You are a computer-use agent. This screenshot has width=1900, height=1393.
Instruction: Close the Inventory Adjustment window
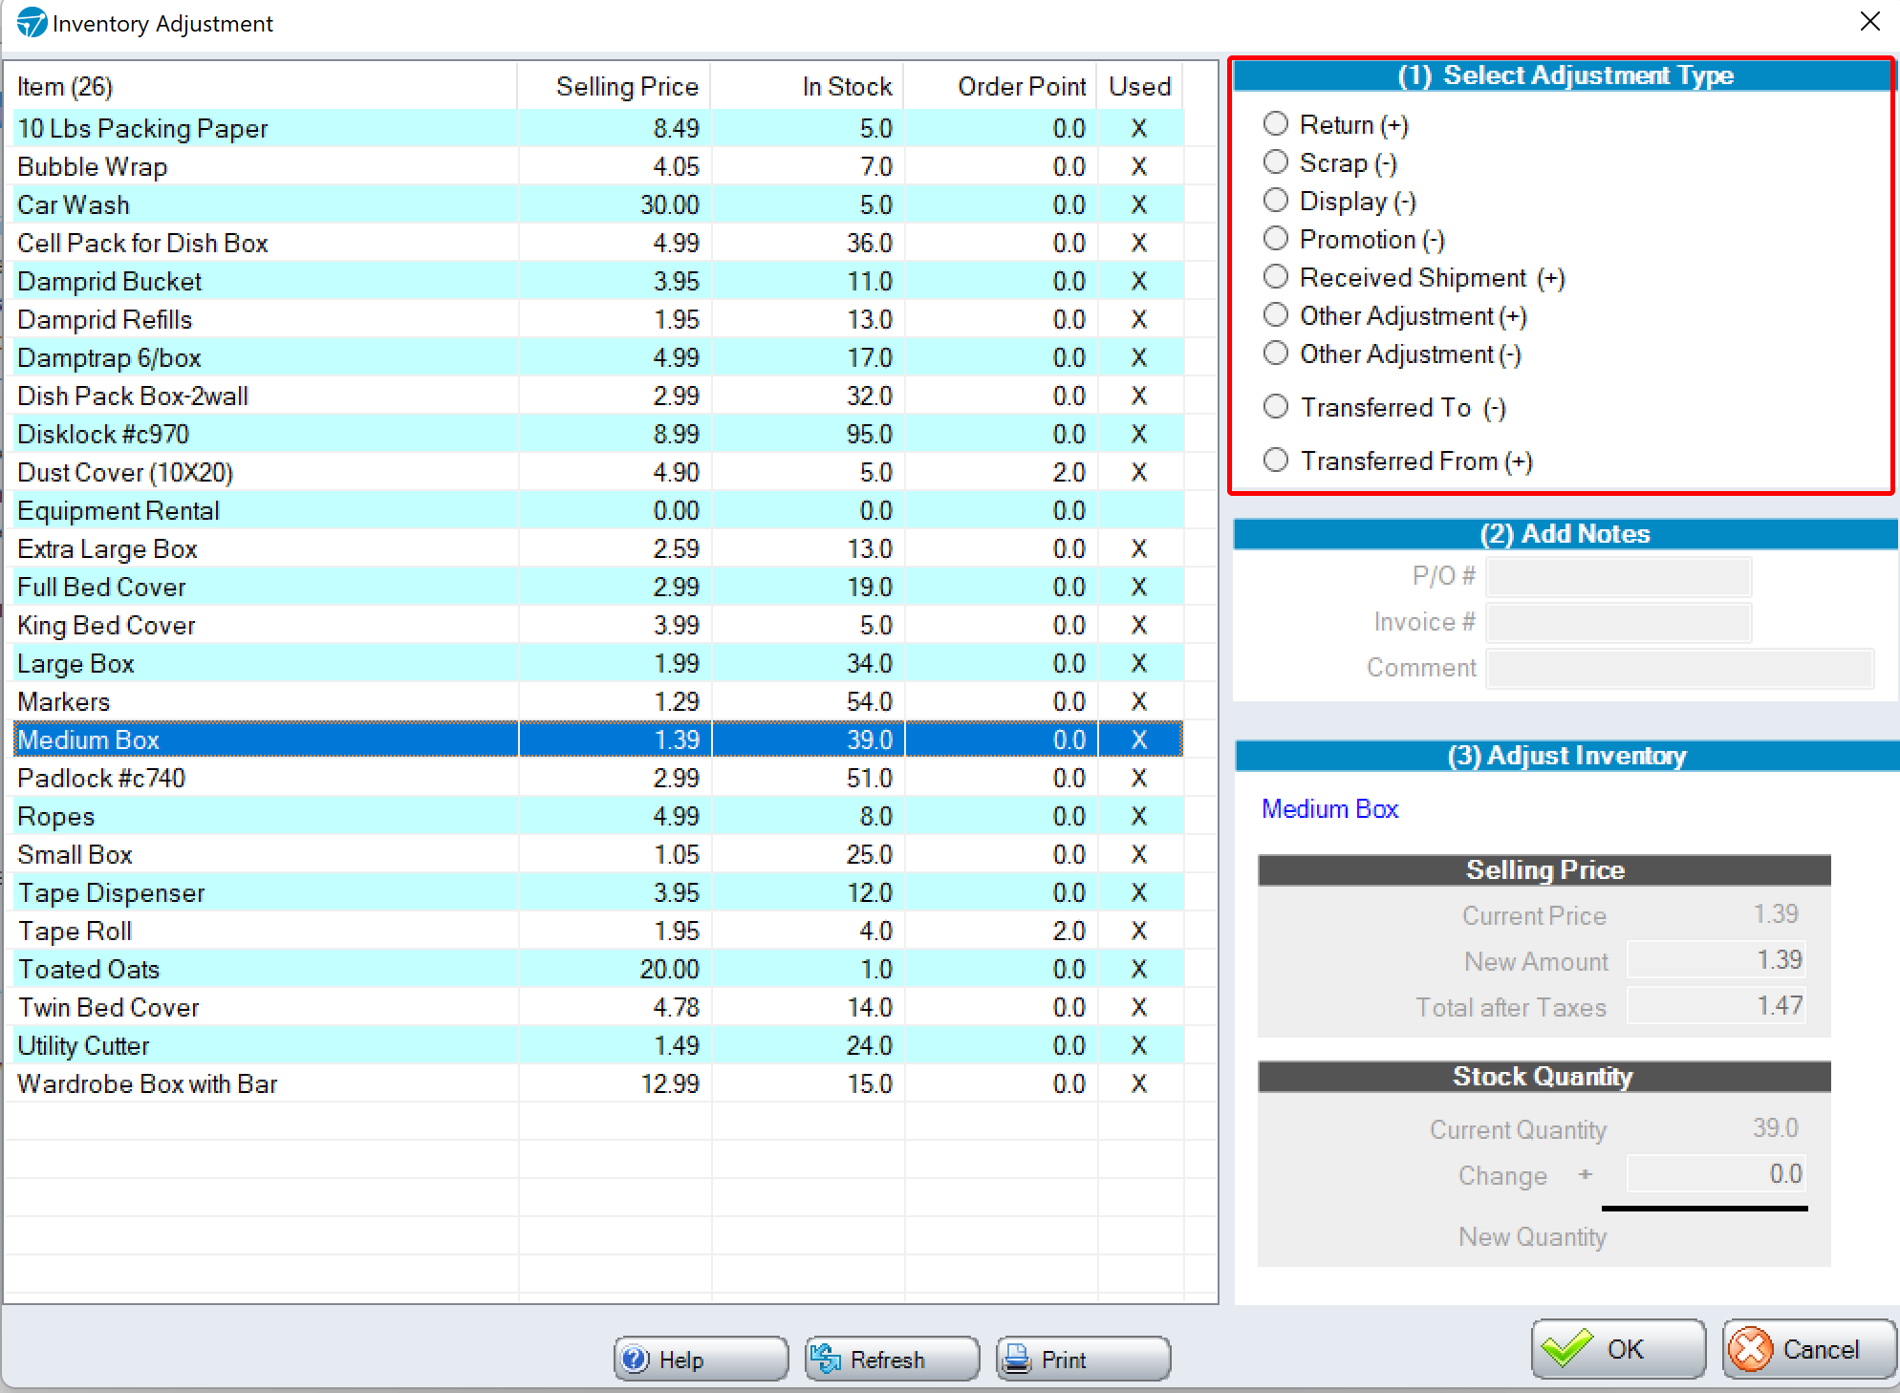1870,22
